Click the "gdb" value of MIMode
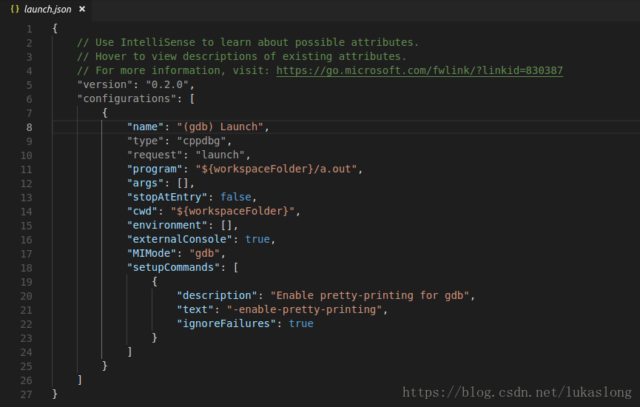The height and width of the screenshot is (407, 640). tap(205, 254)
